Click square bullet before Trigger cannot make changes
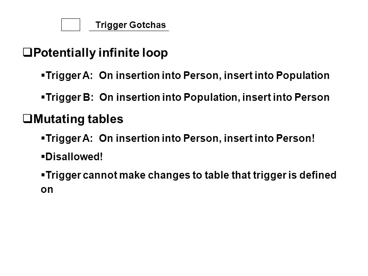Viewport: 368px width, 276px height. pyautogui.click(x=43, y=175)
